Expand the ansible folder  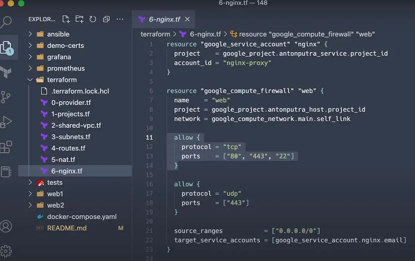[x=30, y=34]
